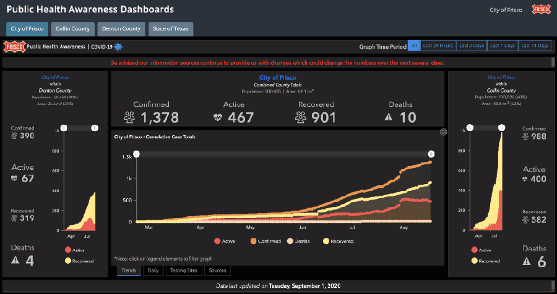
Task: Click the Deaths warning icon beside 6 in the Collin panel
Action: pyautogui.click(x=527, y=261)
